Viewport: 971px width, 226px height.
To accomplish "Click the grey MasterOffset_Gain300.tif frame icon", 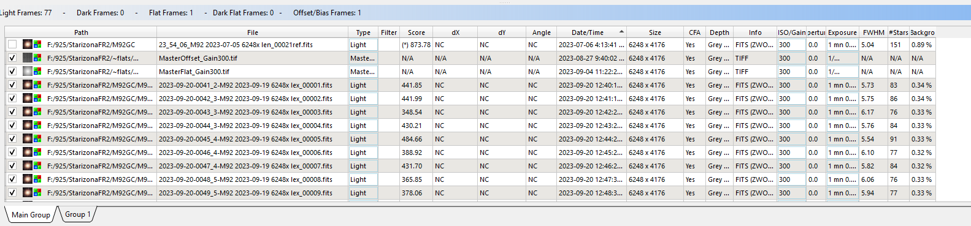I will (28, 58).
